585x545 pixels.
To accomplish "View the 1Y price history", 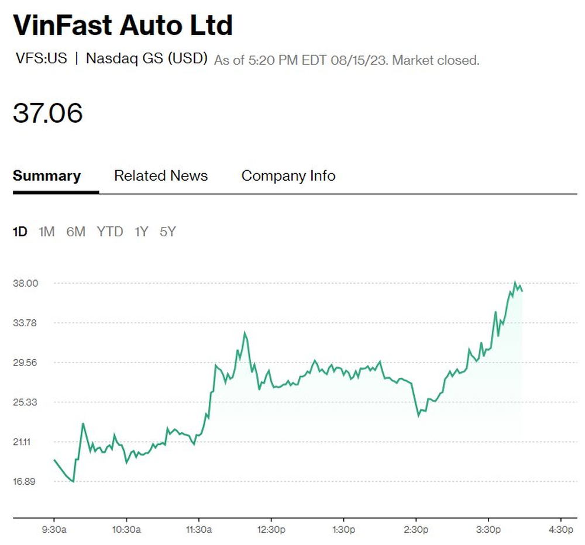I will 141,232.
